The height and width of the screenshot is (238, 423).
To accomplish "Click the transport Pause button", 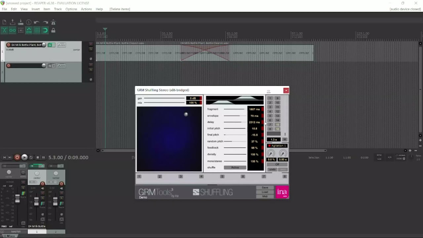I will click(43, 158).
